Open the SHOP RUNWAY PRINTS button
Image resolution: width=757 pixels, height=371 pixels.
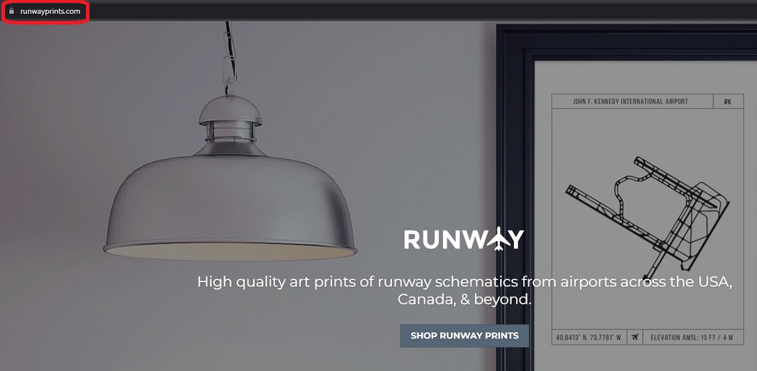[x=465, y=336]
